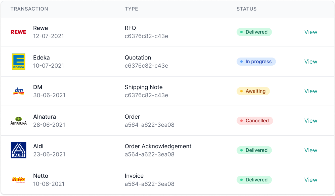
Task: View the Netto Invoice transaction
Action: pyautogui.click(x=311, y=180)
